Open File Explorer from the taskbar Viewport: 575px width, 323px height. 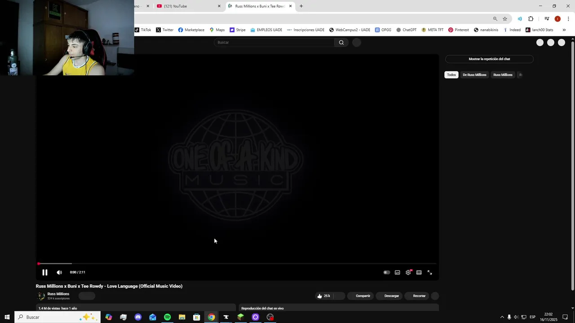(x=182, y=317)
